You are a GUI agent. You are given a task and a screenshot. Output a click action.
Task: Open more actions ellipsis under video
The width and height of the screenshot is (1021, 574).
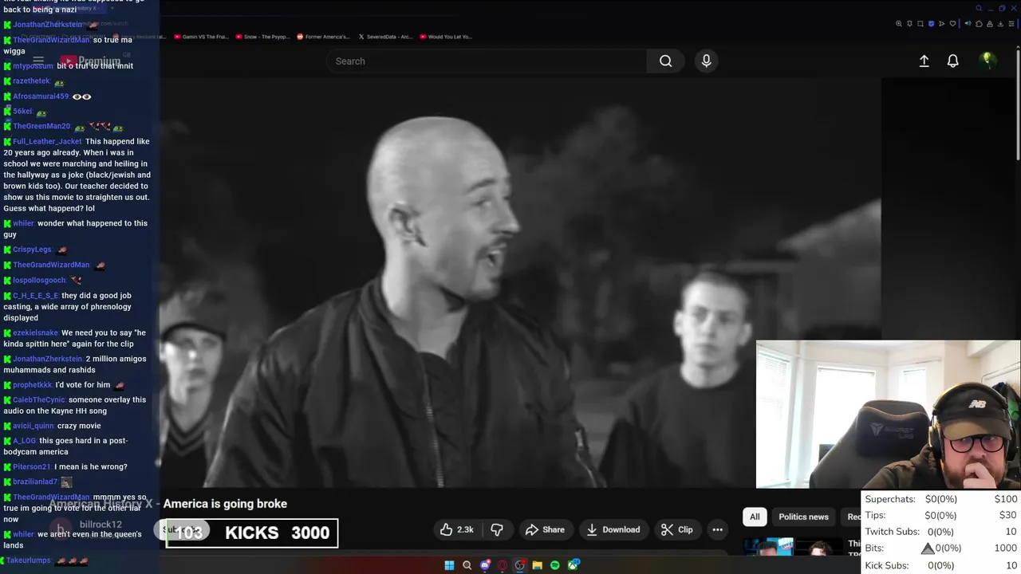717,529
